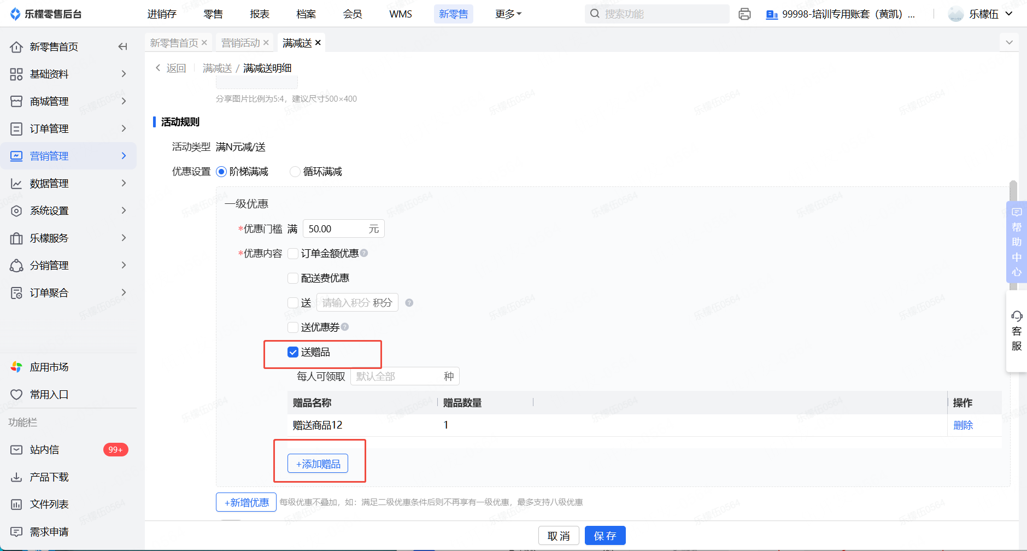
Task: Expand 数据管理 submenu chevron
Action: click(x=124, y=183)
